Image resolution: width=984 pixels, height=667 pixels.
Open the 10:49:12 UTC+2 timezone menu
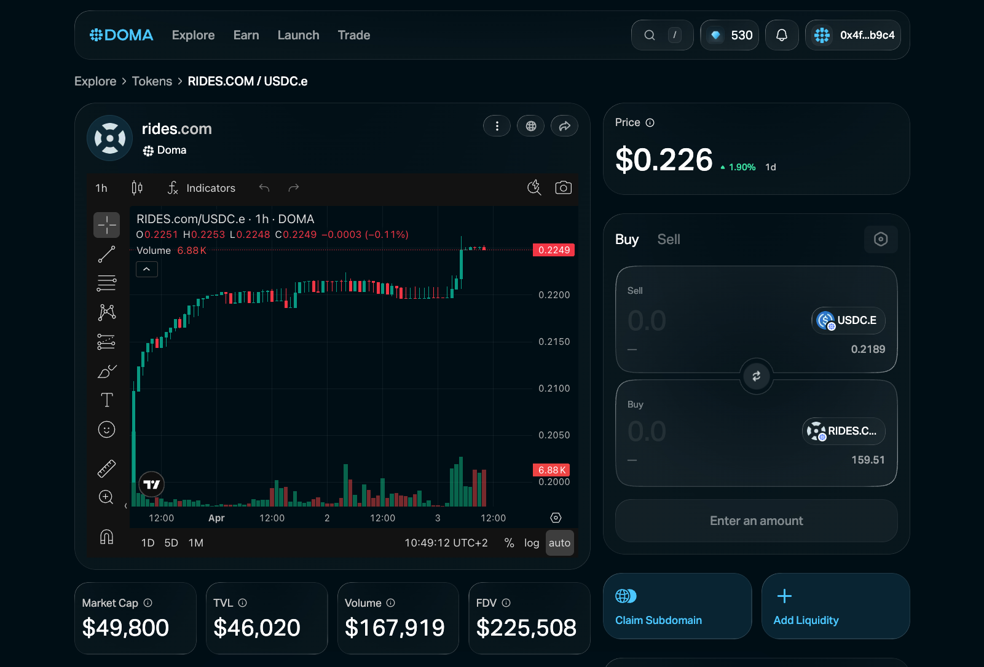pos(446,543)
